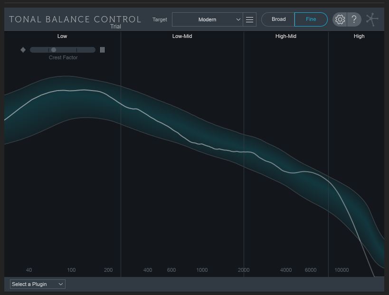Open the Modern target dropdown
389x295 pixels.
pyautogui.click(x=208, y=19)
